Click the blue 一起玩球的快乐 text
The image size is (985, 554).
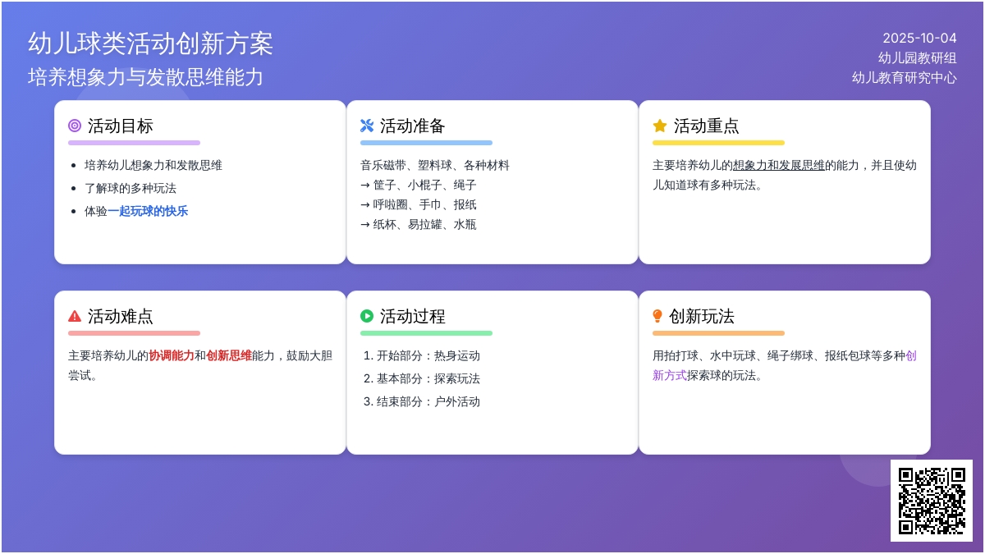[x=148, y=211]
